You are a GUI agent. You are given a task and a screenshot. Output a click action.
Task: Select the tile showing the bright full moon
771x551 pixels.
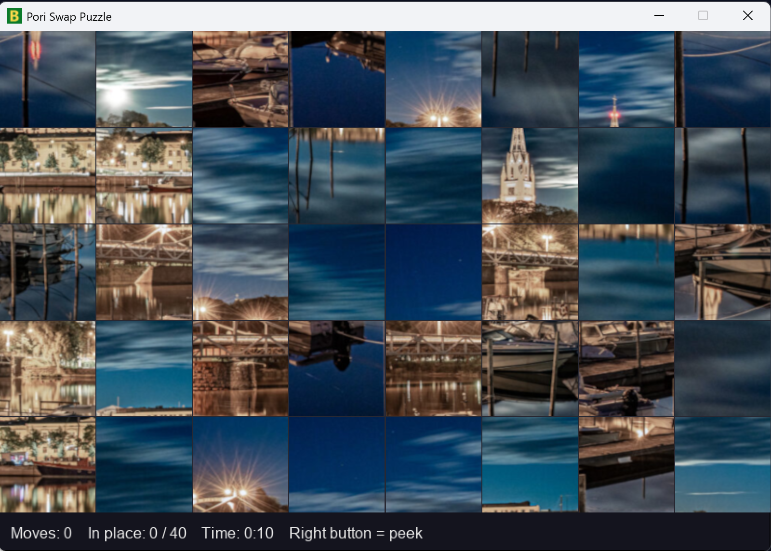[x=144, y=79]
